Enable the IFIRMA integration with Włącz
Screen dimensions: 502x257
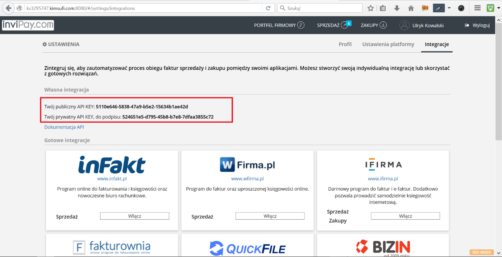point(405,216)
